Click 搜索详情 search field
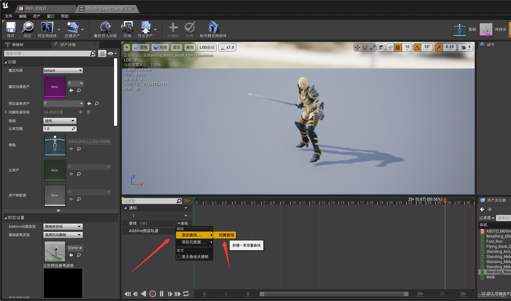This screenshot has width=511, height=301. [47, 54]
